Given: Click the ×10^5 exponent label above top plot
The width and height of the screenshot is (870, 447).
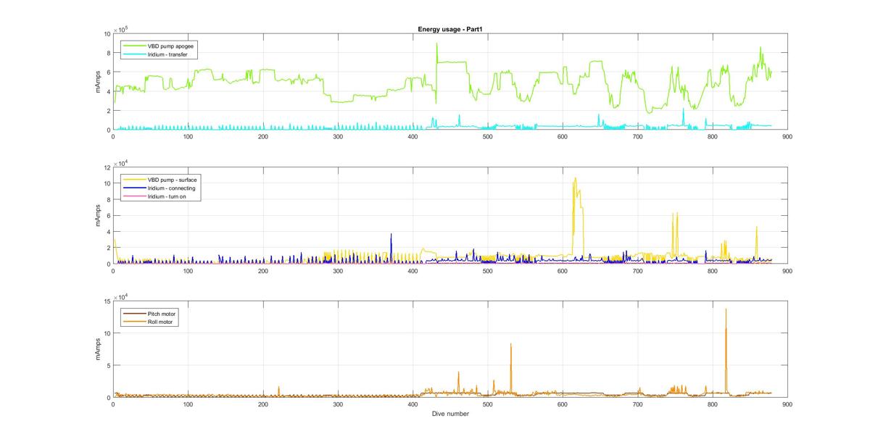Looking at the screenshot, I should pos(120,30).
